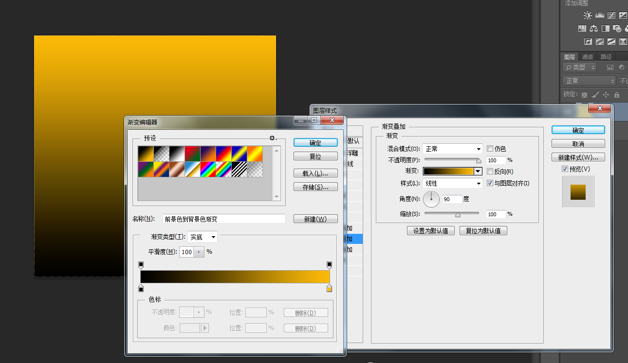Image resolution: width=628 pixels, height=363 pixels.
Task: Cancel Layer Style with 取消 button
Action: 578,144
